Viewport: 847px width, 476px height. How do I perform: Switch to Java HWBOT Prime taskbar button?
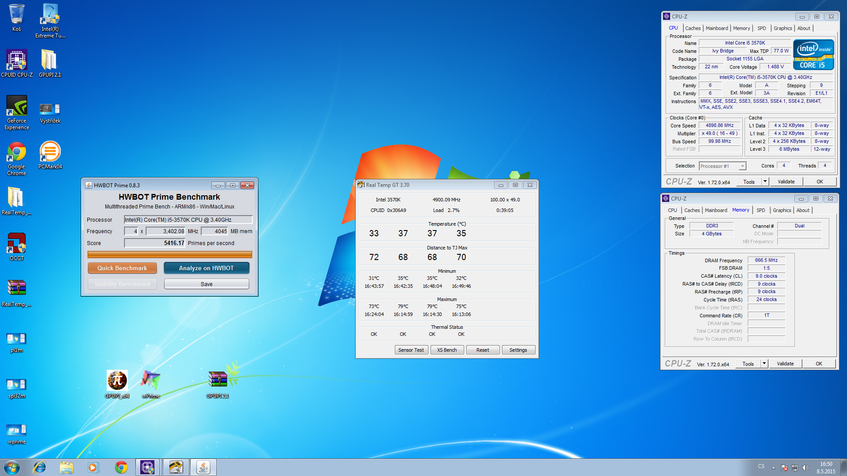coord(203,467)
